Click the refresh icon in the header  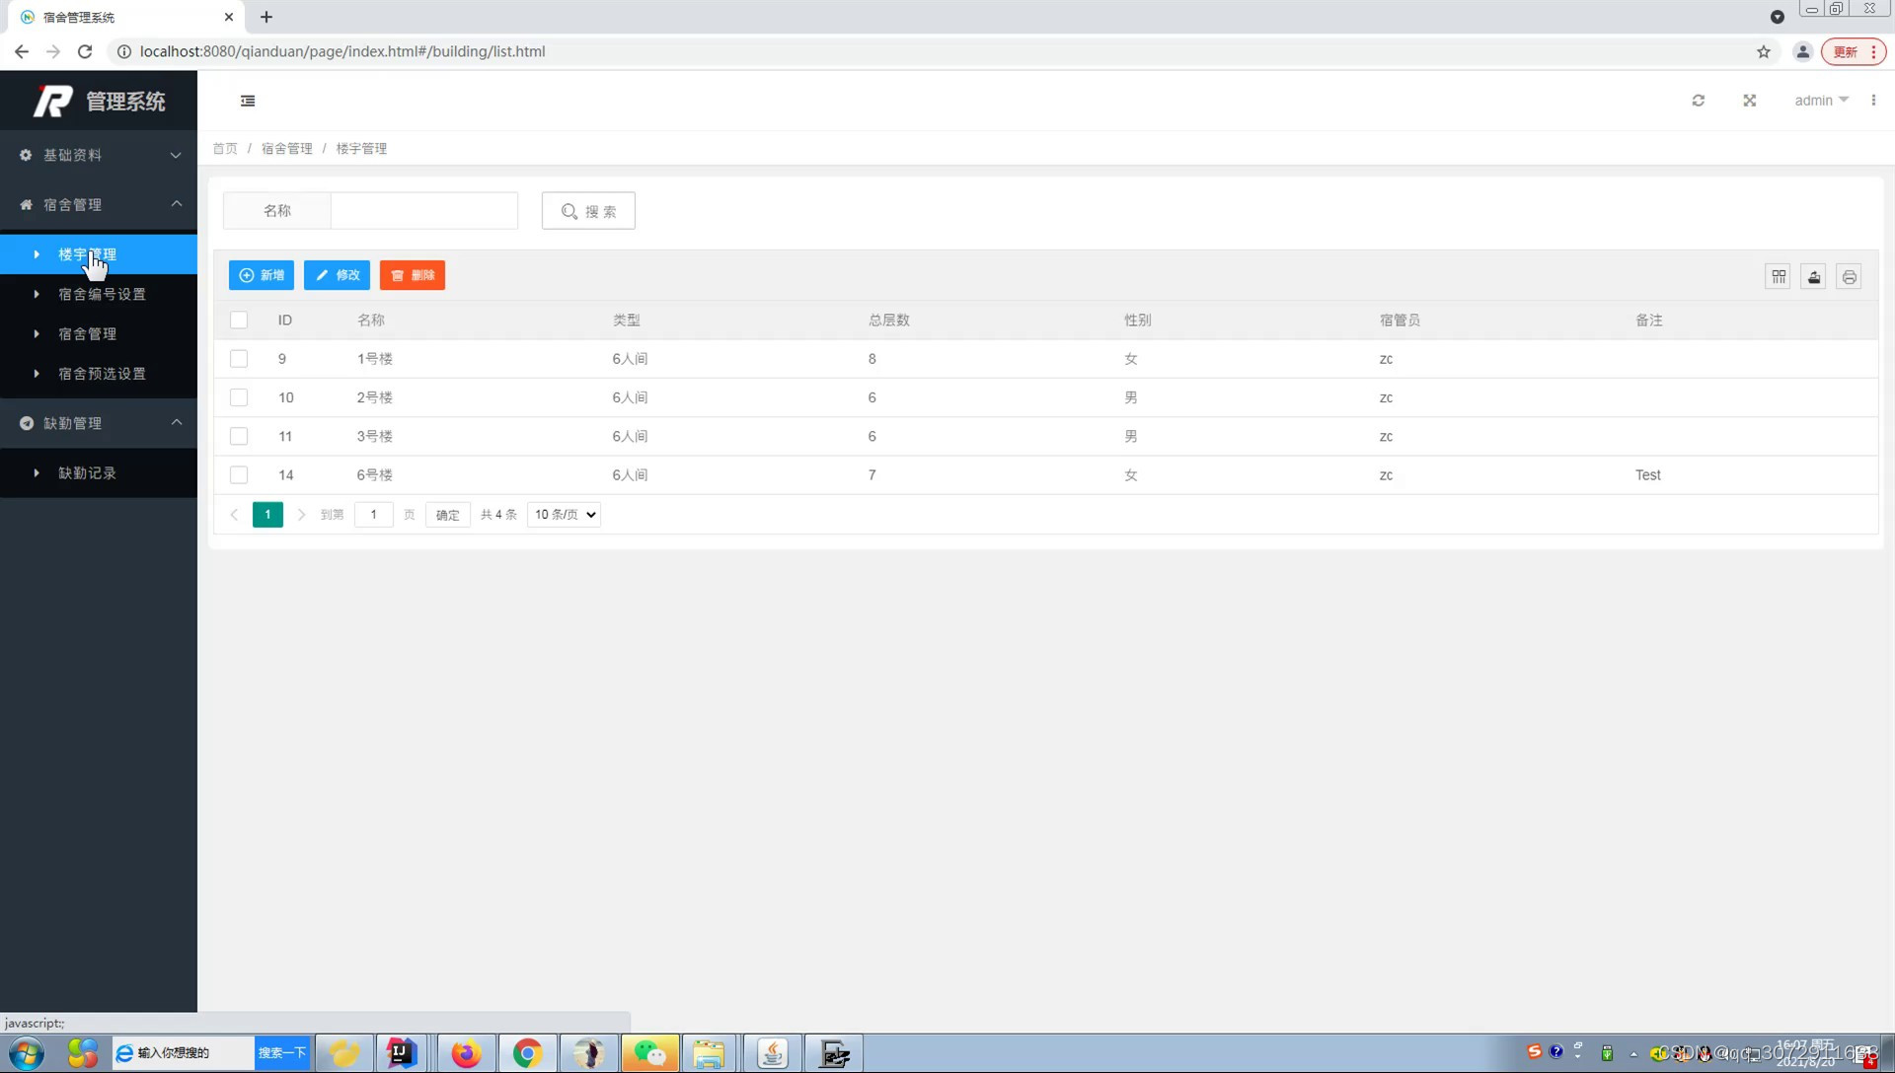click(1699, 101)
